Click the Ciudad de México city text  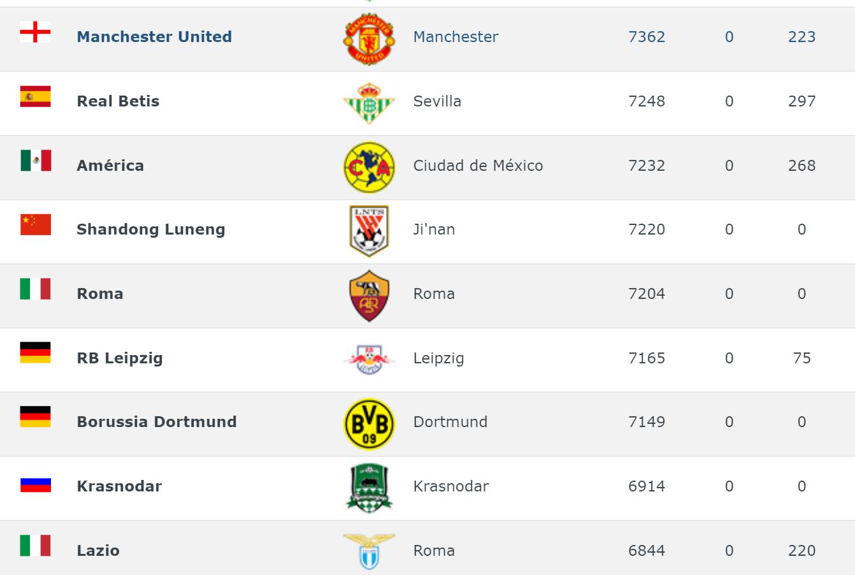point(478,166)
